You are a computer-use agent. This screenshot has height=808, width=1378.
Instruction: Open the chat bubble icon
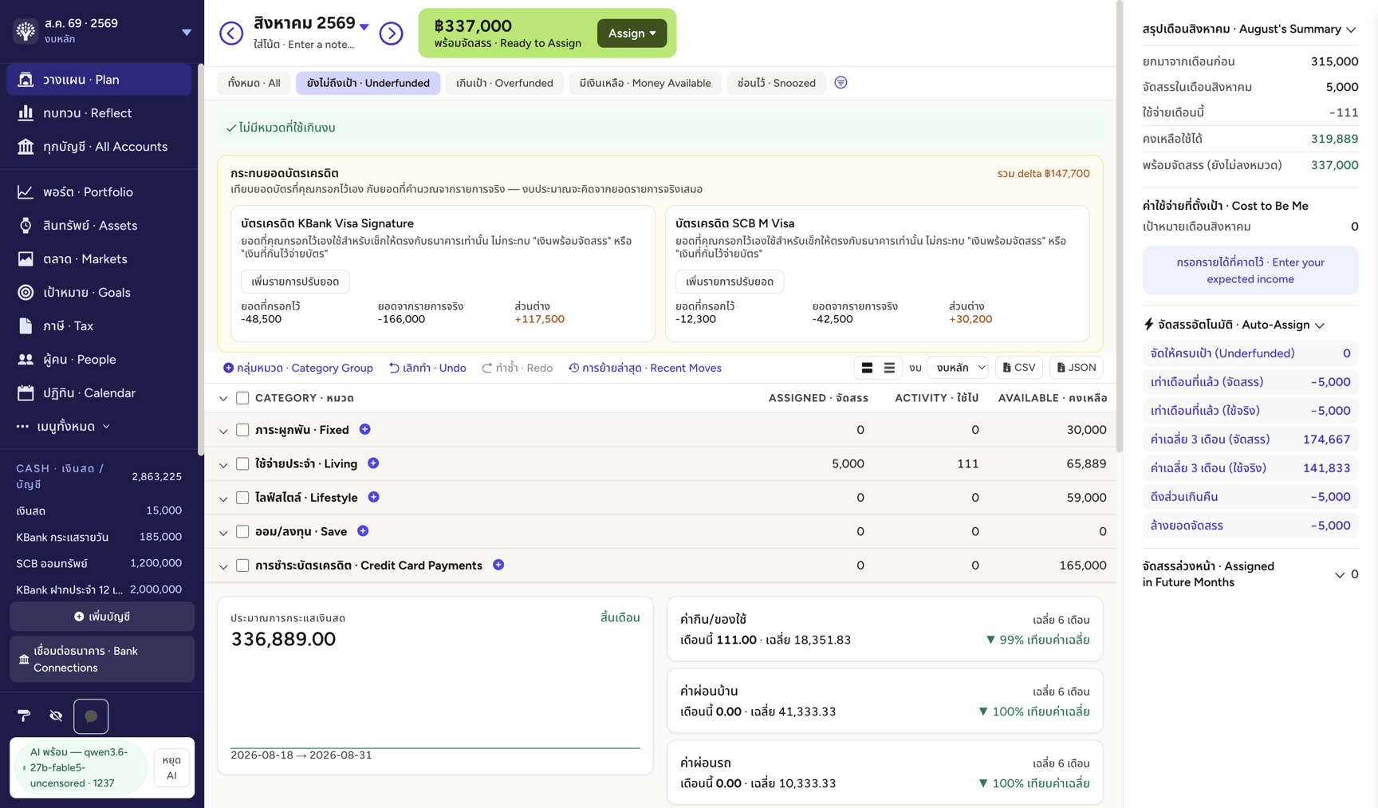(91, 716)
